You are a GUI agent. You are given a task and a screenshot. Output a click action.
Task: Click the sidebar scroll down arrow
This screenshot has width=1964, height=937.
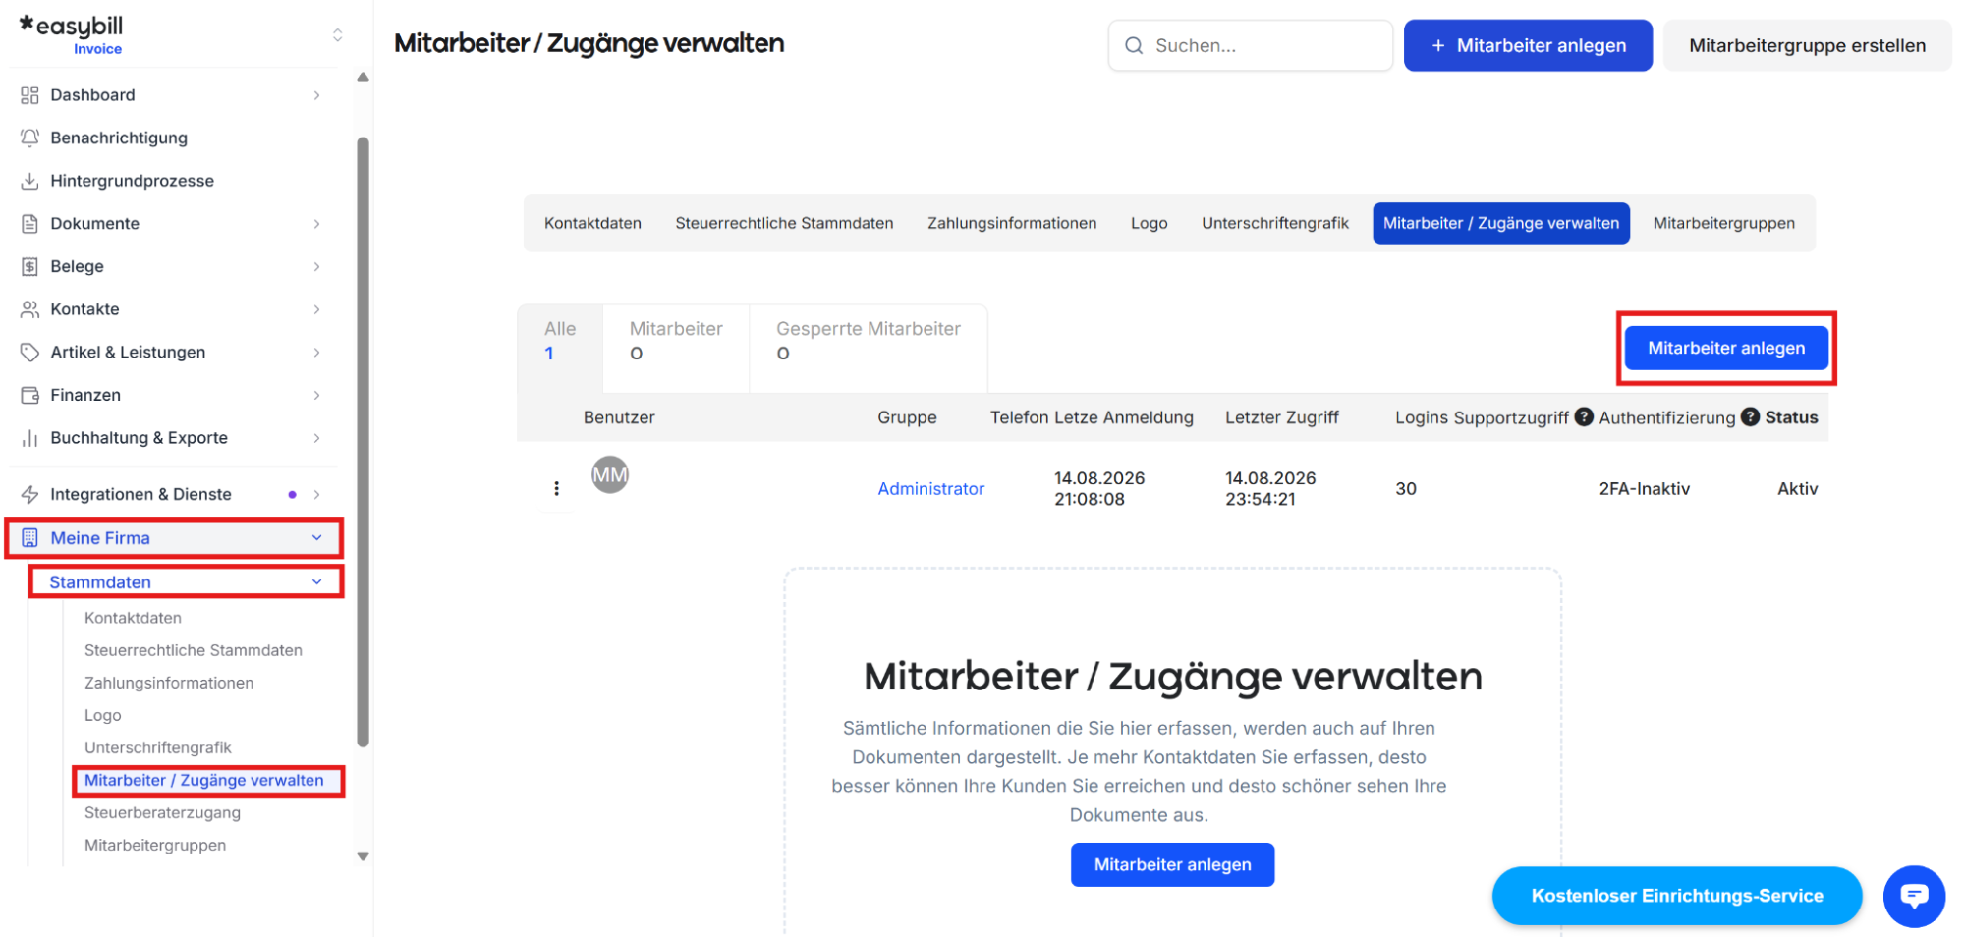tap(363, 856)
